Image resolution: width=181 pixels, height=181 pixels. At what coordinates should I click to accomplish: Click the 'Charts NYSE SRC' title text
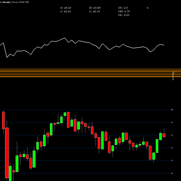point(21,2)
